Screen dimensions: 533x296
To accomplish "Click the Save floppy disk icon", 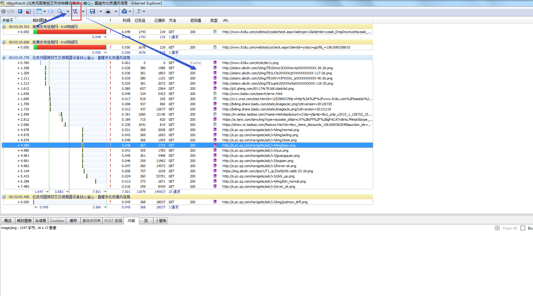I will point(92,11).
